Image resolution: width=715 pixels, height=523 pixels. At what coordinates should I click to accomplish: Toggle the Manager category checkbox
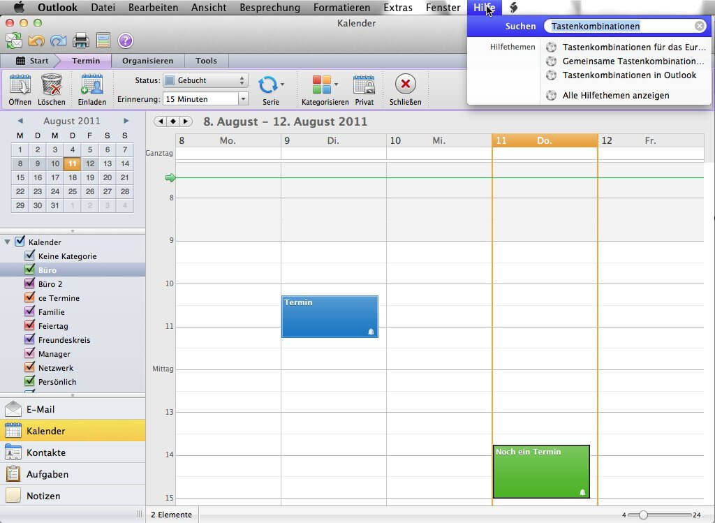pos(29,353)
